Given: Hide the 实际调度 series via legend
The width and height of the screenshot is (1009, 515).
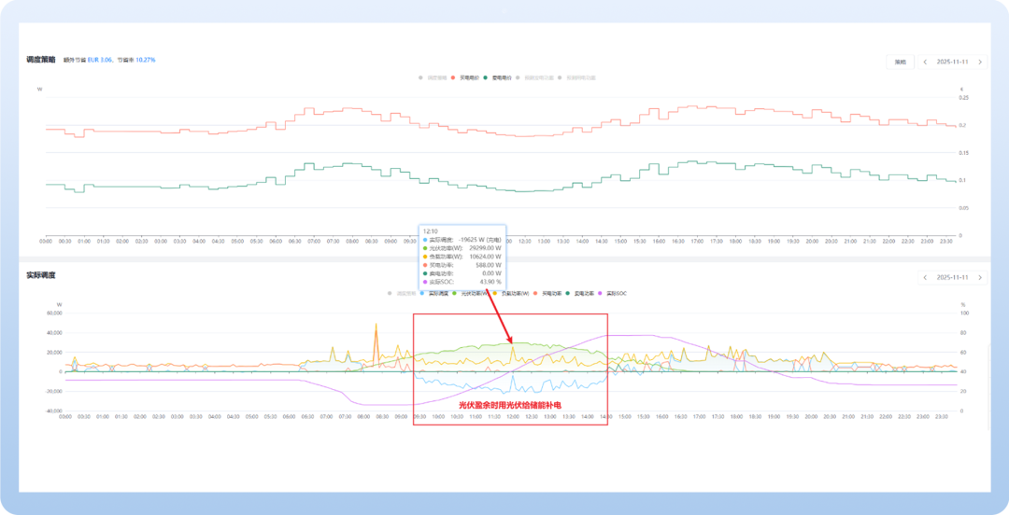Looking at the screenshot, I should point(433,293).
